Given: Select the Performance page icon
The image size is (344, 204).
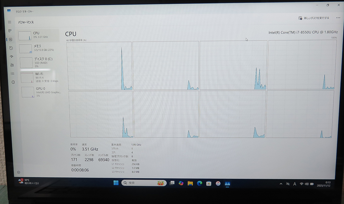Looking at the screenshot, I should pos(11,39).
